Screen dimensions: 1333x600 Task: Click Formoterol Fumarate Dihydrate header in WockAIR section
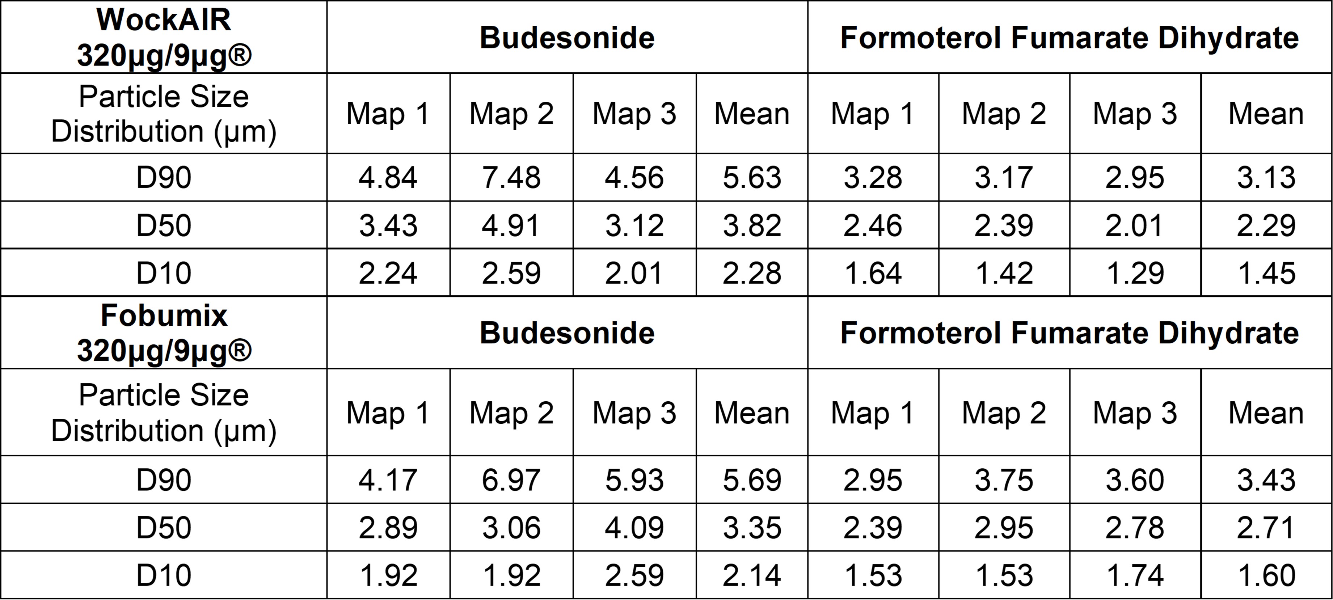tap(1070, 37)
